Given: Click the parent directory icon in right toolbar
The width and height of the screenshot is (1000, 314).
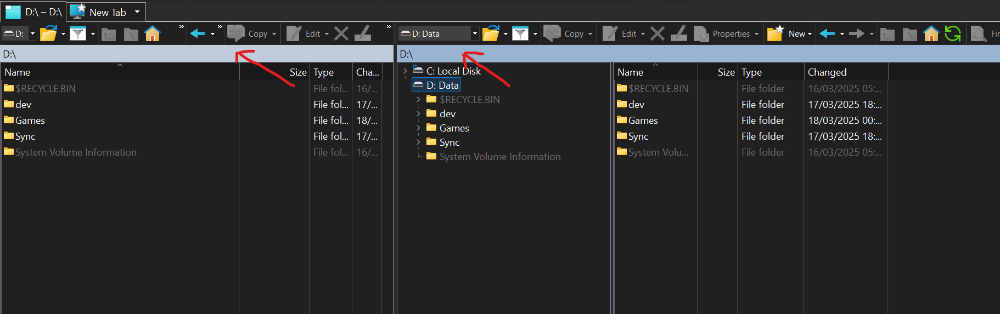Looking at the screenshot, I should click(887, 34).
